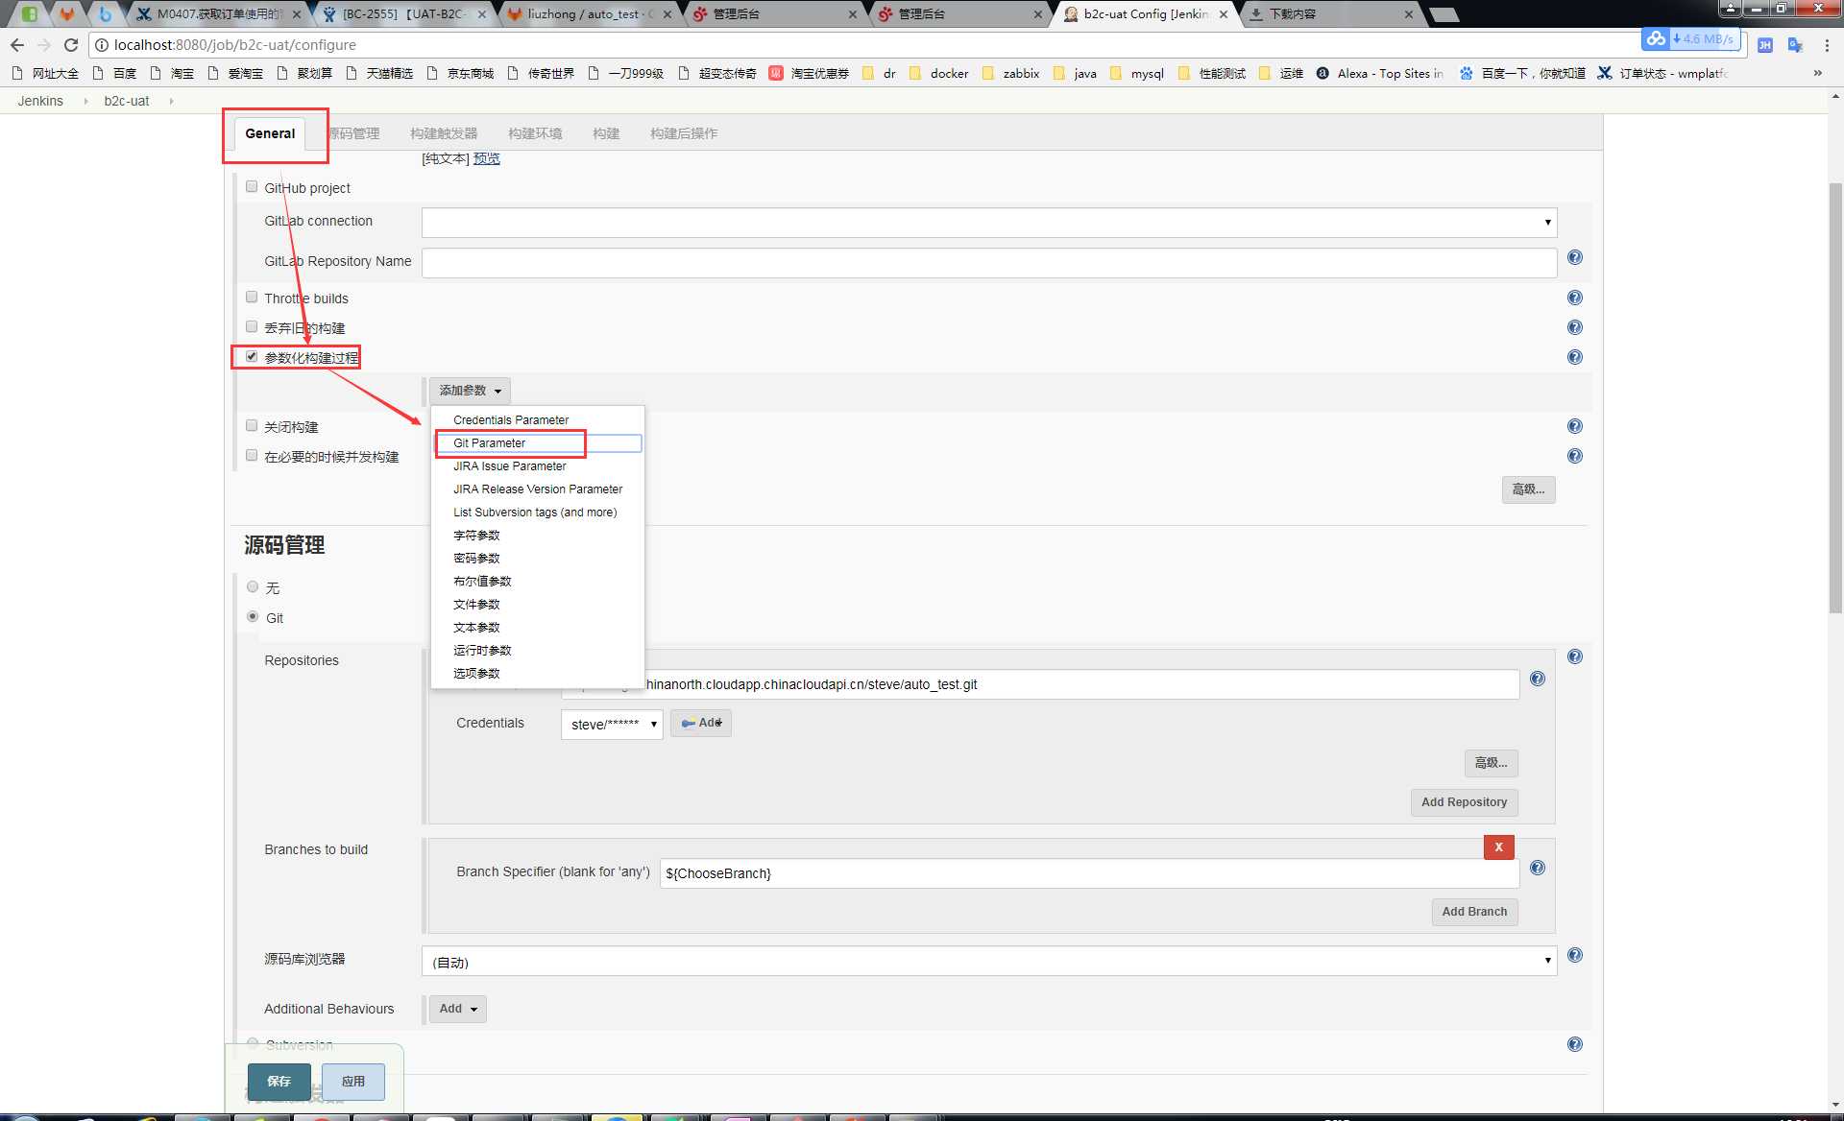Open 源码库浏览器 (自动) dropdown

click(x=989, y=962)
